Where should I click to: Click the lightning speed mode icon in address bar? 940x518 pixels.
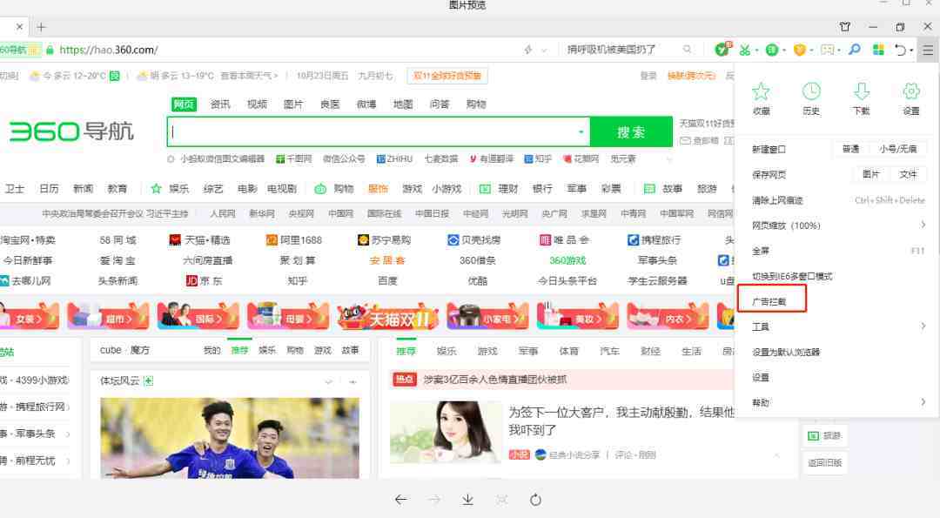point(528,50)
